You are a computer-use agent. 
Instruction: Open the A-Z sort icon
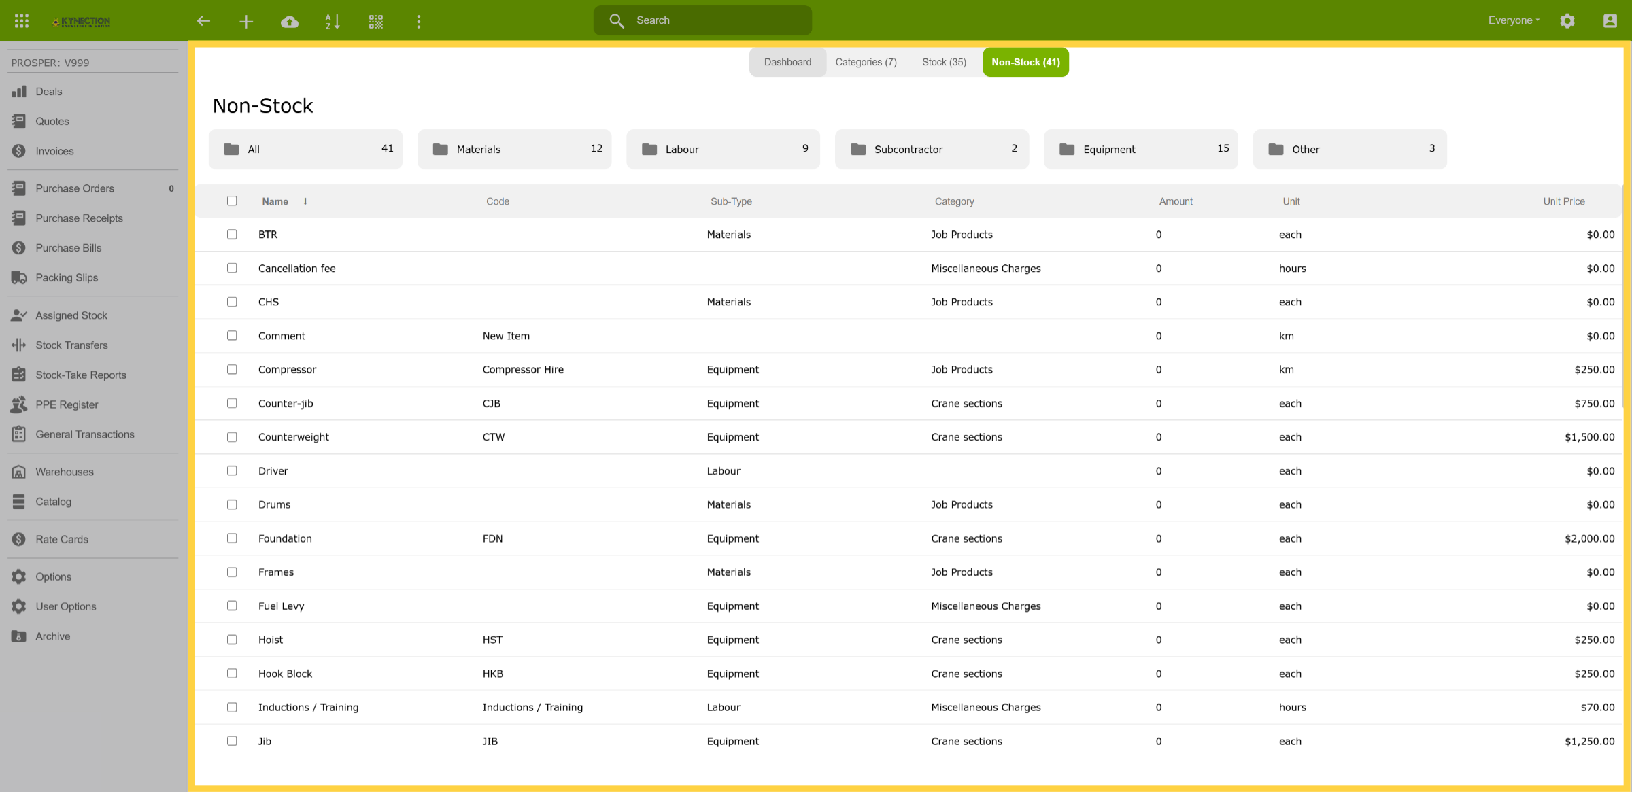333,22
